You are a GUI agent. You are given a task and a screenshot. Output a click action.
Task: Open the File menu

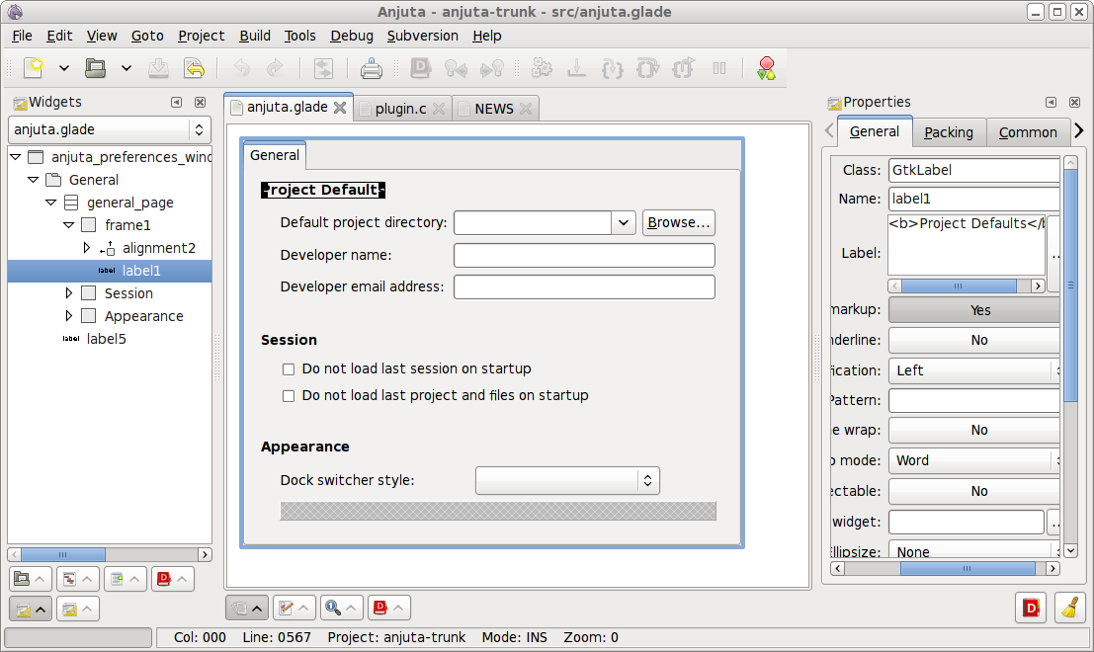(22, 36)
